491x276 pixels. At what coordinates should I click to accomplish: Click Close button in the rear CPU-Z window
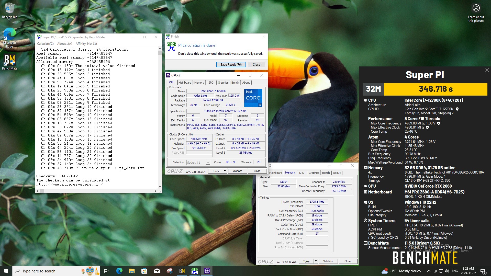[x=348, y=261]
